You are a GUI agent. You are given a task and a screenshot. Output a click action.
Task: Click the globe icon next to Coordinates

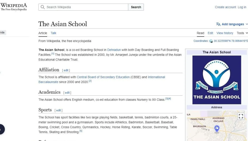pyautogui.click(x=211, y=41)
